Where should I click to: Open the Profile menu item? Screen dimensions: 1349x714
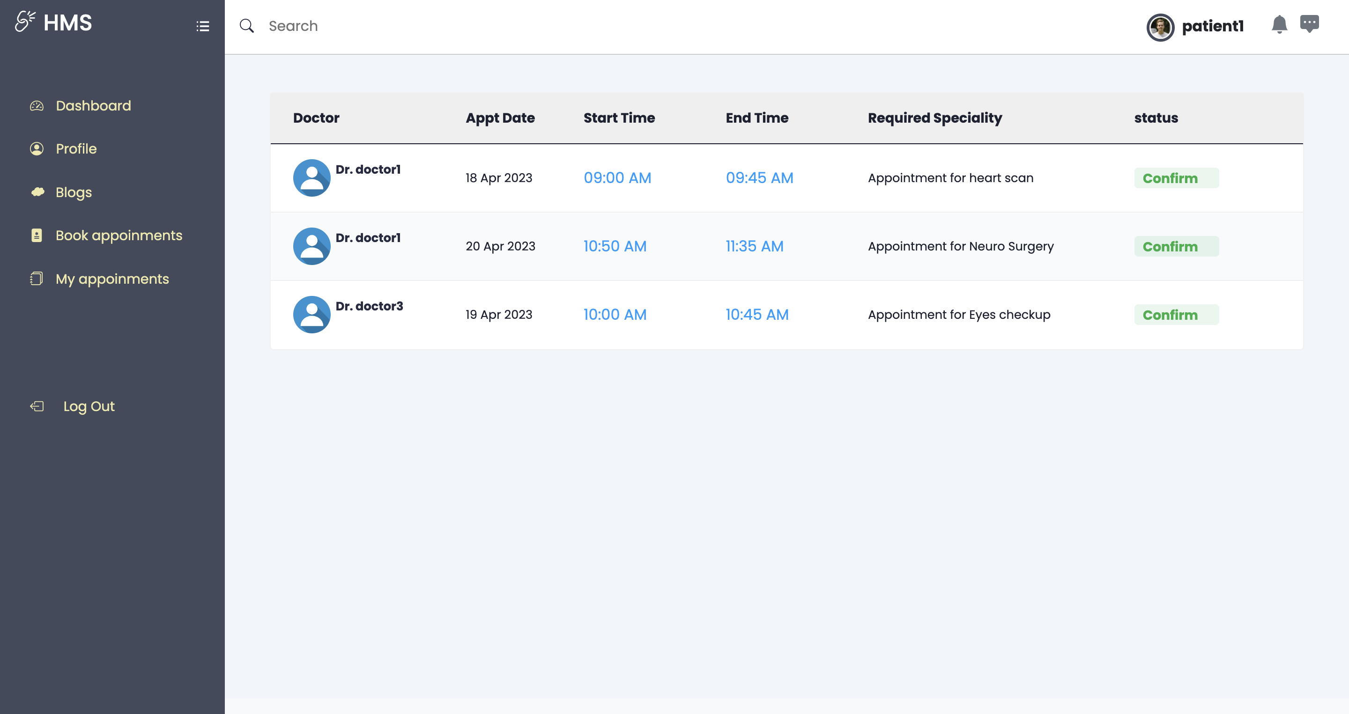click(x=76, y=149)
